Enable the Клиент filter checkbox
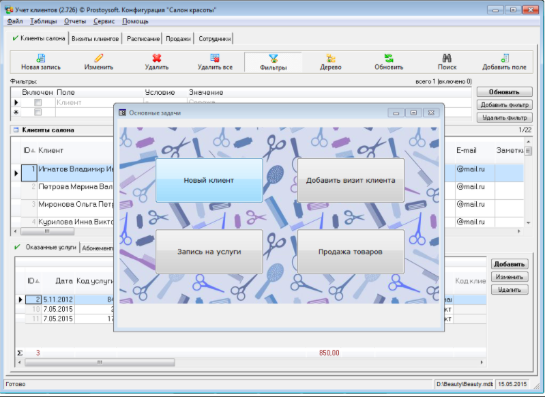The image size is (545, 397). click(x=38, y=102)
